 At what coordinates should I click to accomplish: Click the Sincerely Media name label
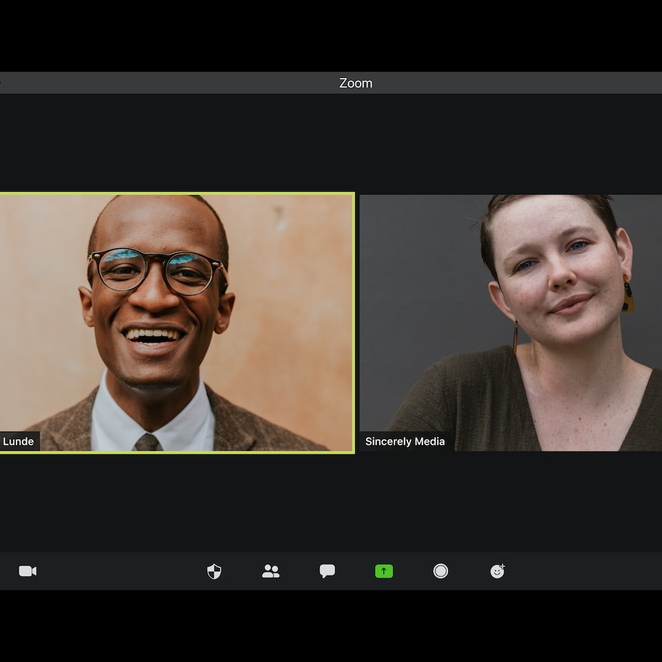click(x=405, y=441)
